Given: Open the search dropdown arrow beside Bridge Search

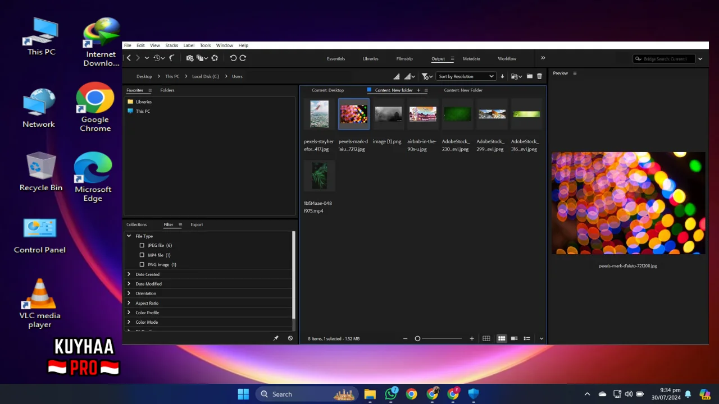Looking at the screenshot, I should [x=700, y=59].
